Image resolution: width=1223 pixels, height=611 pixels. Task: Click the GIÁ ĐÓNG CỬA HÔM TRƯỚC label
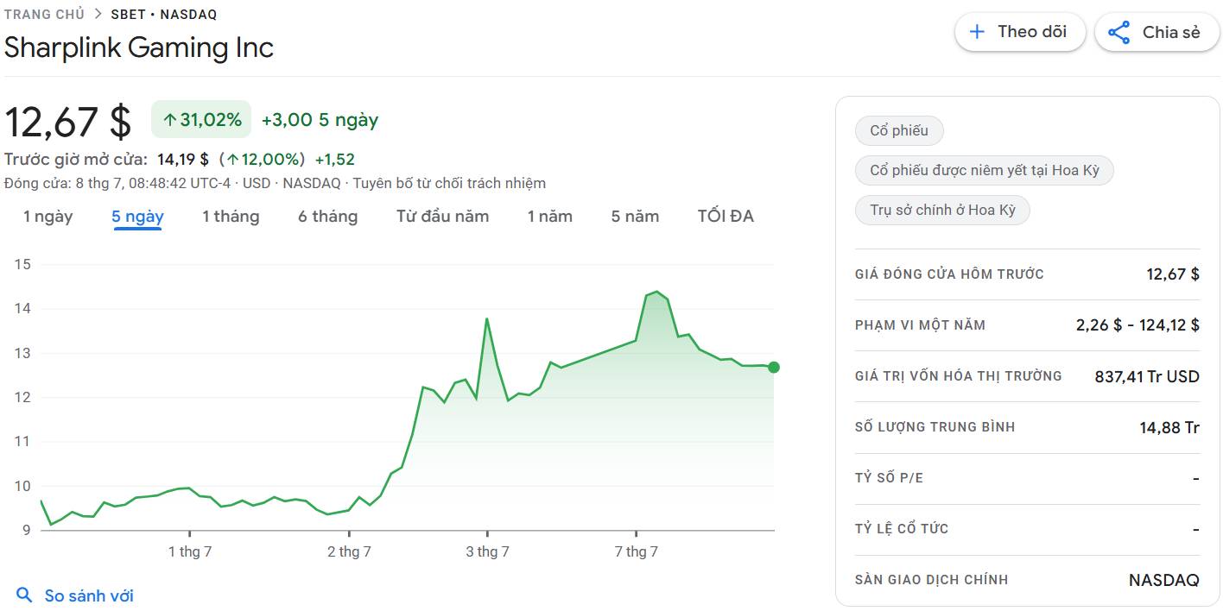(x=949, y=274)
